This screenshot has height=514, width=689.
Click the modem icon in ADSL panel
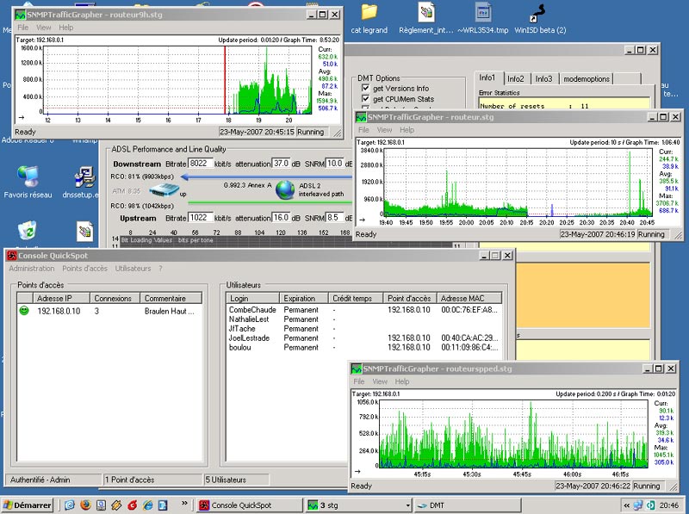[162, 190]
